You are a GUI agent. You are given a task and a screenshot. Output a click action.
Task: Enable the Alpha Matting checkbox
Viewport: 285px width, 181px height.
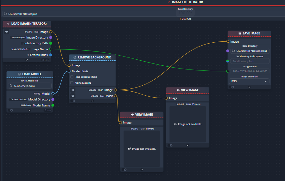click(x=72, y=83)
